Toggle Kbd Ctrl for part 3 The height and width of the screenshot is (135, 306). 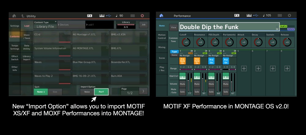point(211,76)
